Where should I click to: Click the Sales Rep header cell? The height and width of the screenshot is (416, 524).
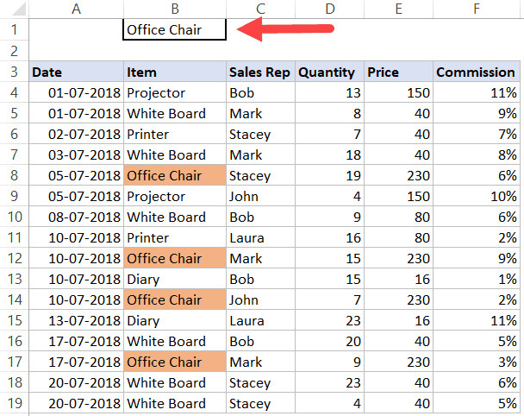259,72
